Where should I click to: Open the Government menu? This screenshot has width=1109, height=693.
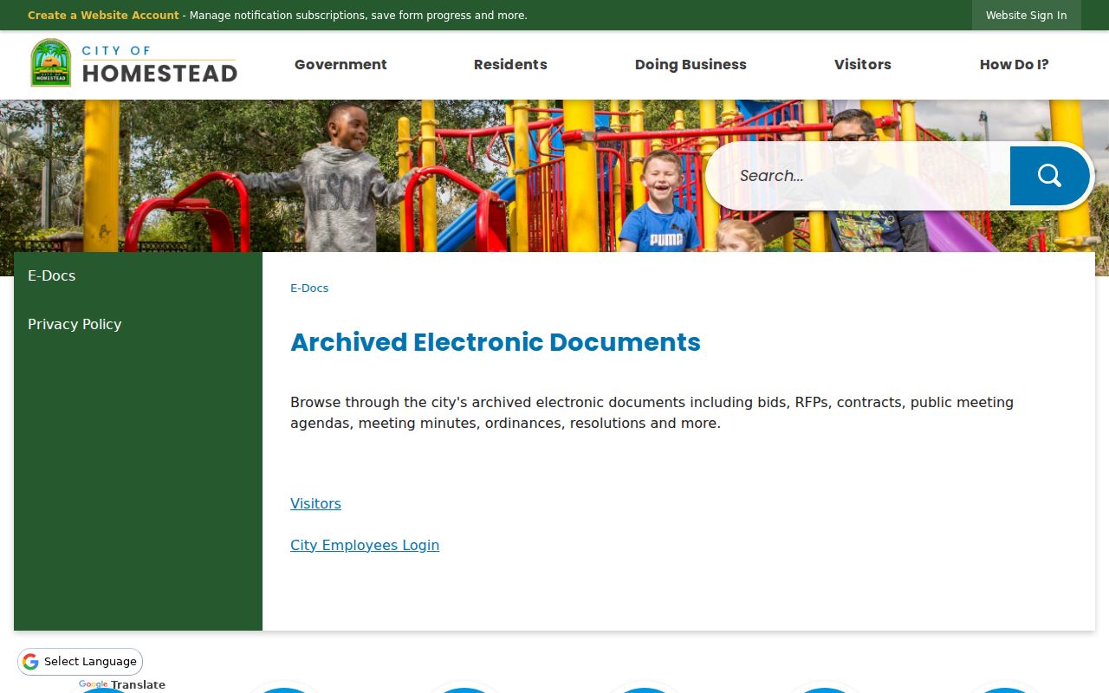pos(340,64)
